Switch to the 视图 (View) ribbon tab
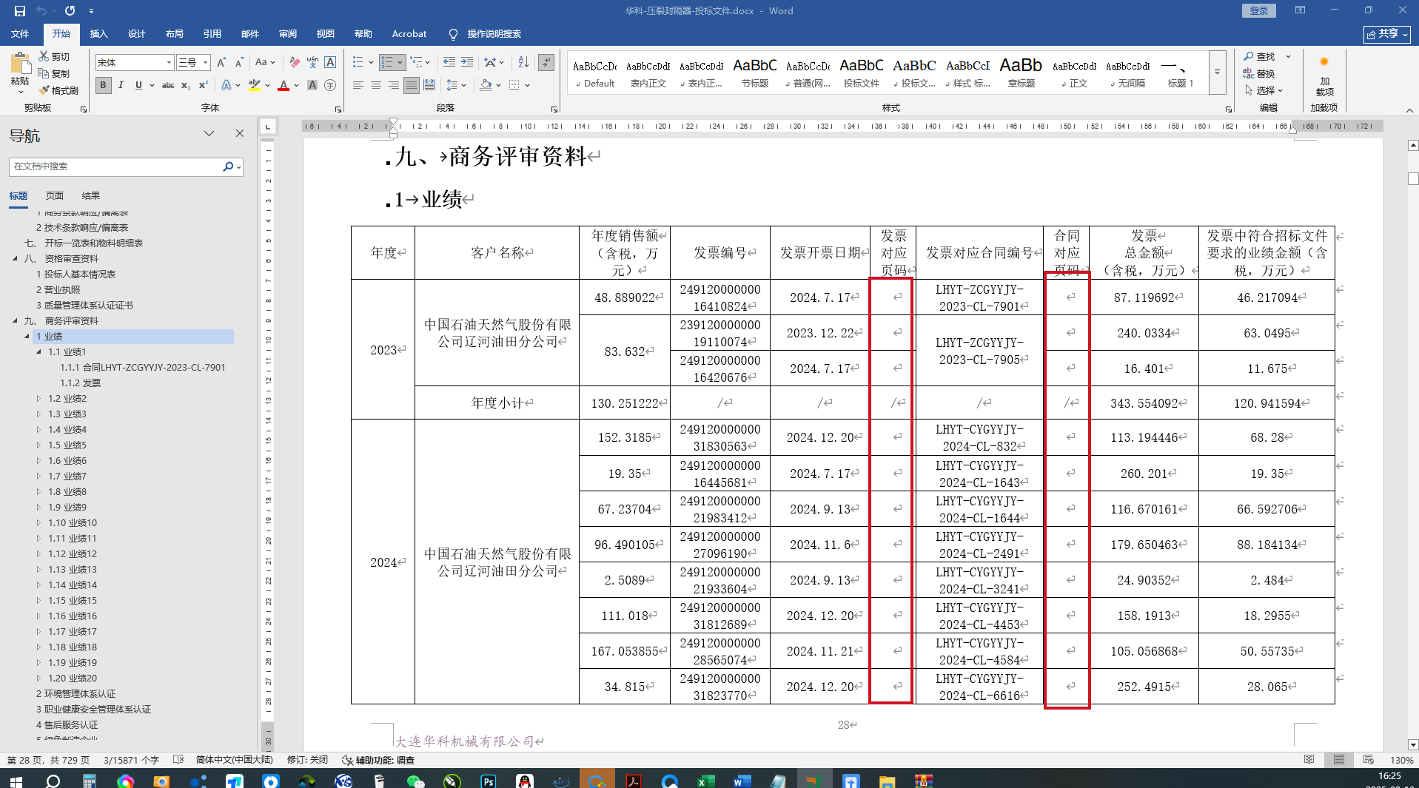 click(326, 34)
